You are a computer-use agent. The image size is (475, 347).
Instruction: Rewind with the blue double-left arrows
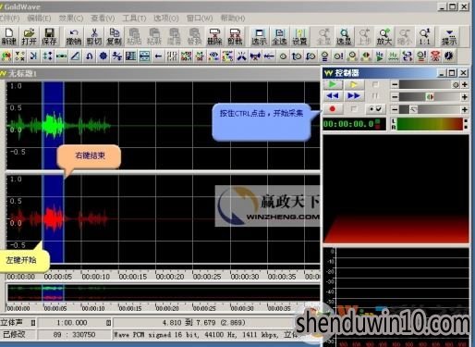pos(333,96)
